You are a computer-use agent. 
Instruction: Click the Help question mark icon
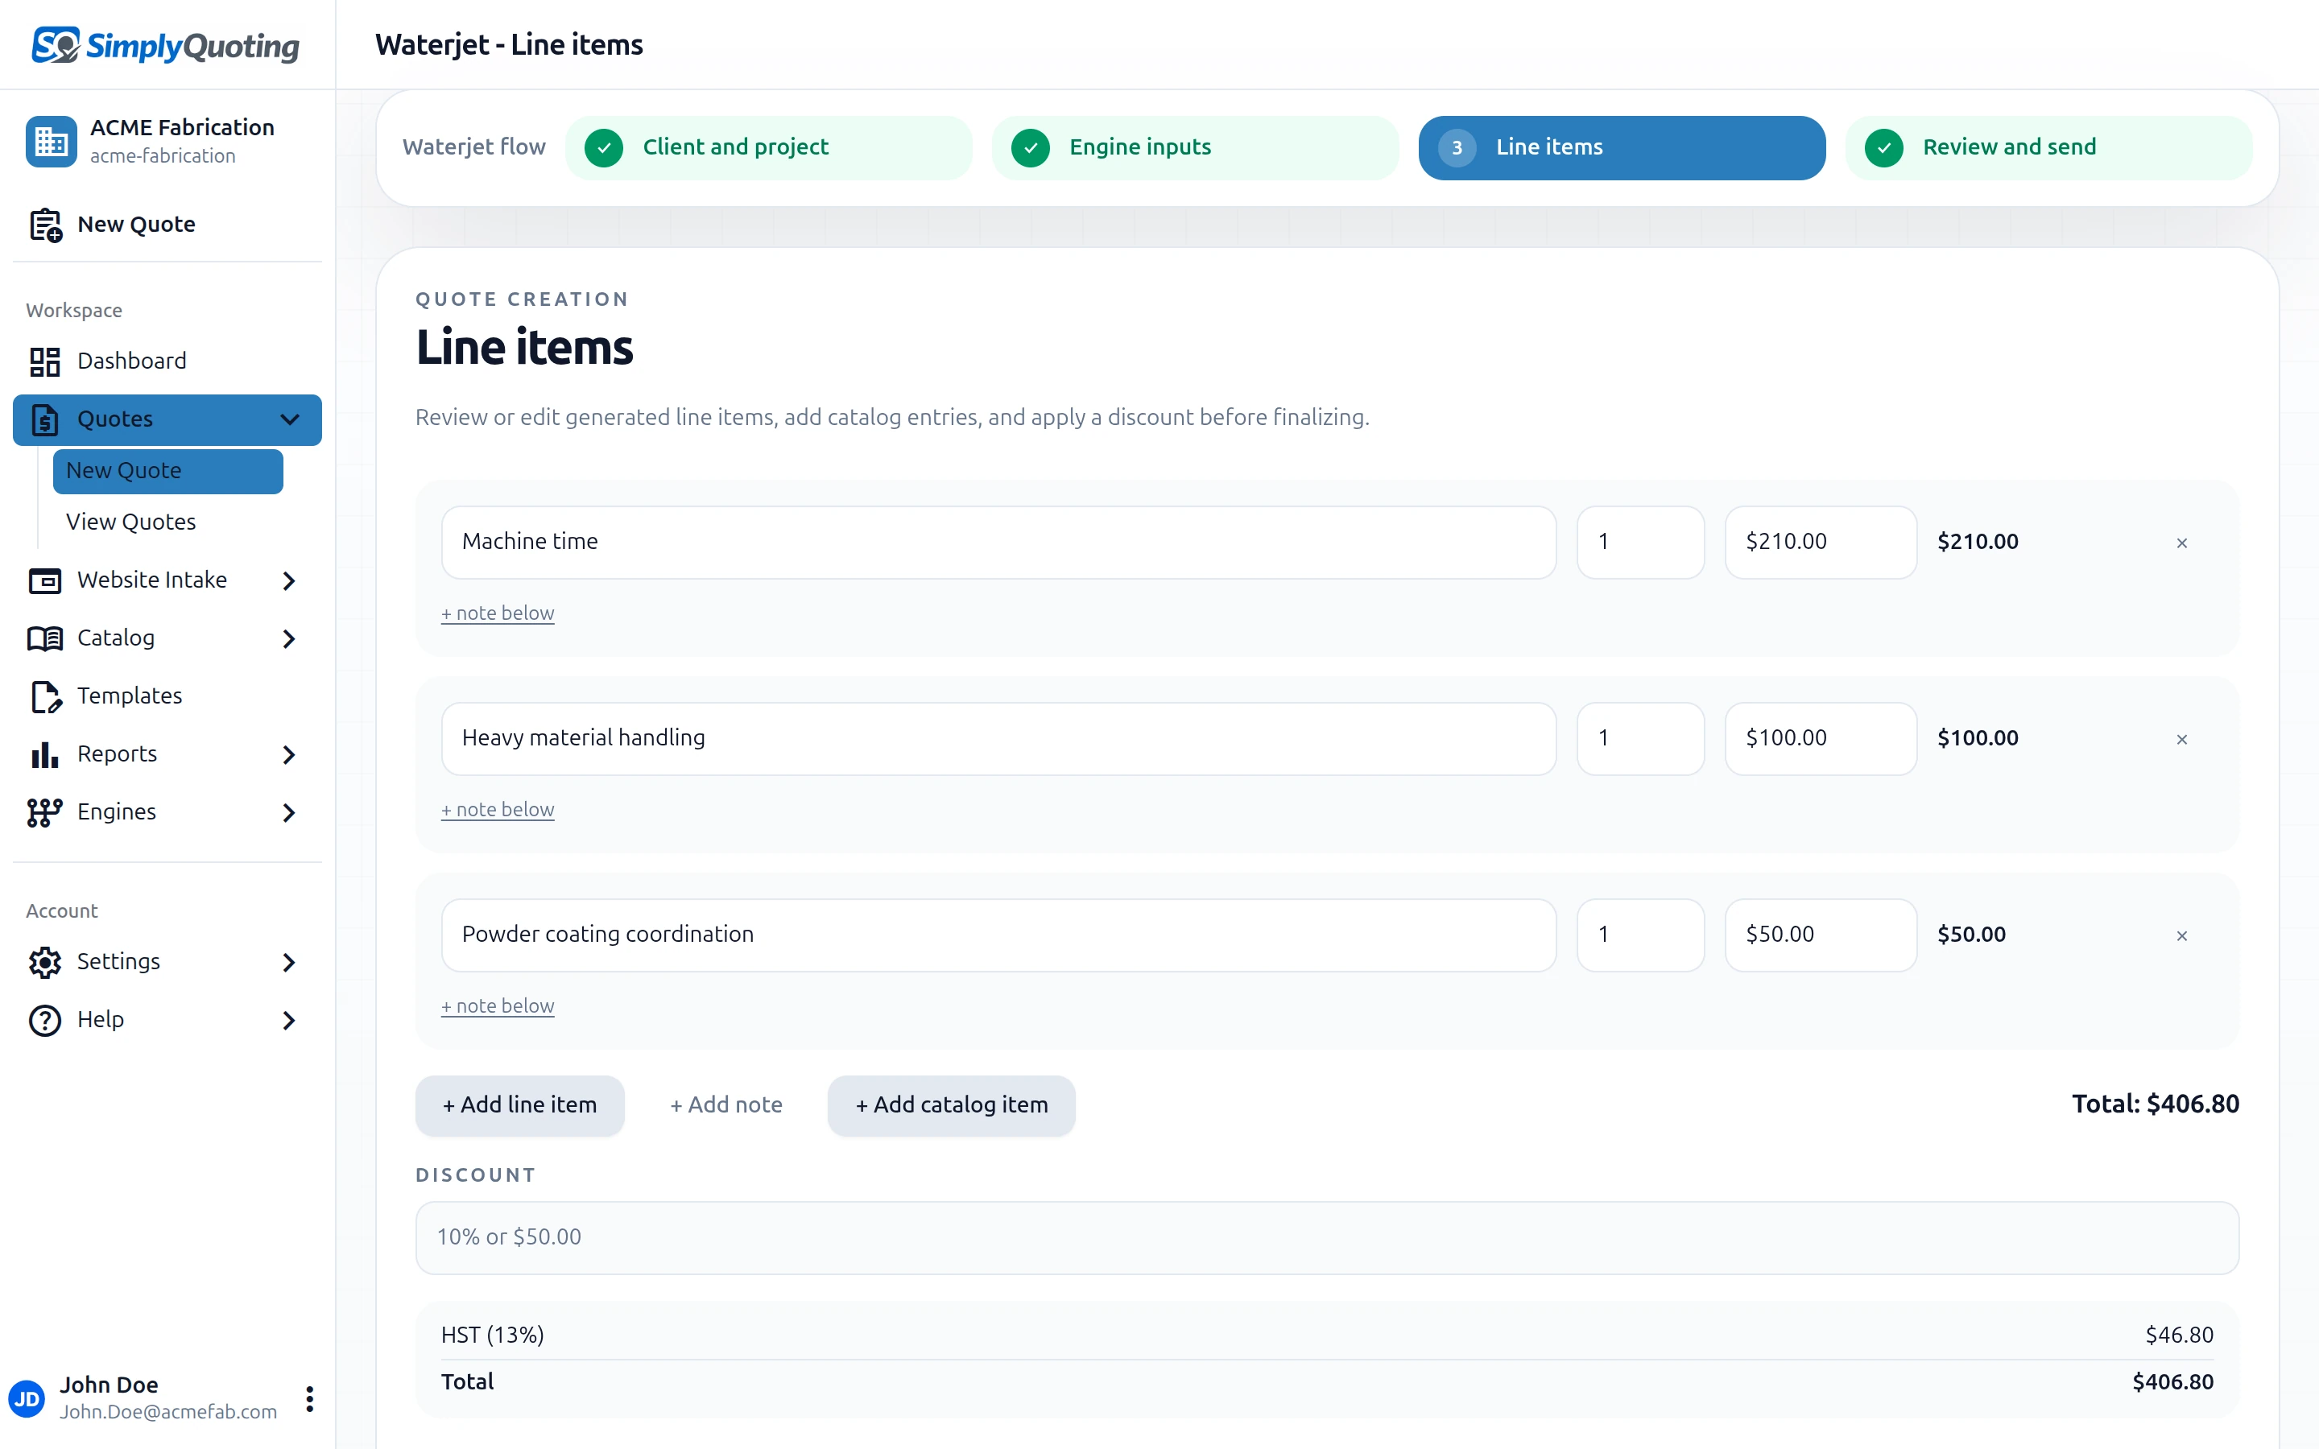pyautogui.click(x=45, y=1021)
